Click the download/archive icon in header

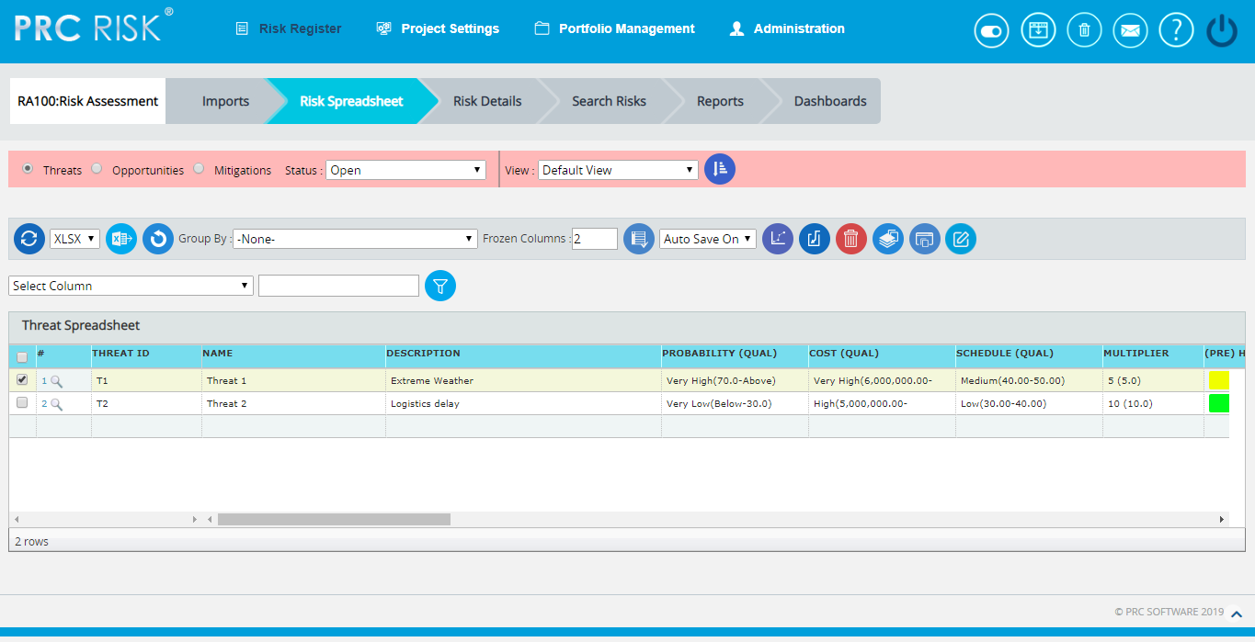point(1039,30)
